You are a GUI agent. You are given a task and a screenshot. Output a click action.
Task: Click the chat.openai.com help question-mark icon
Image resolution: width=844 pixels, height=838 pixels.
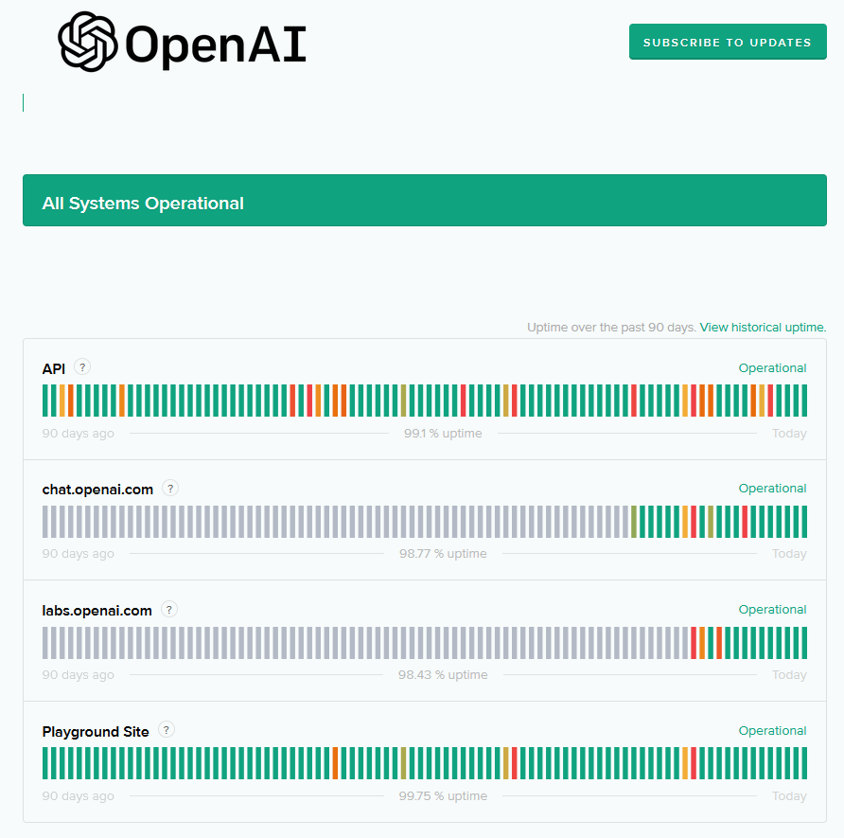170,489
